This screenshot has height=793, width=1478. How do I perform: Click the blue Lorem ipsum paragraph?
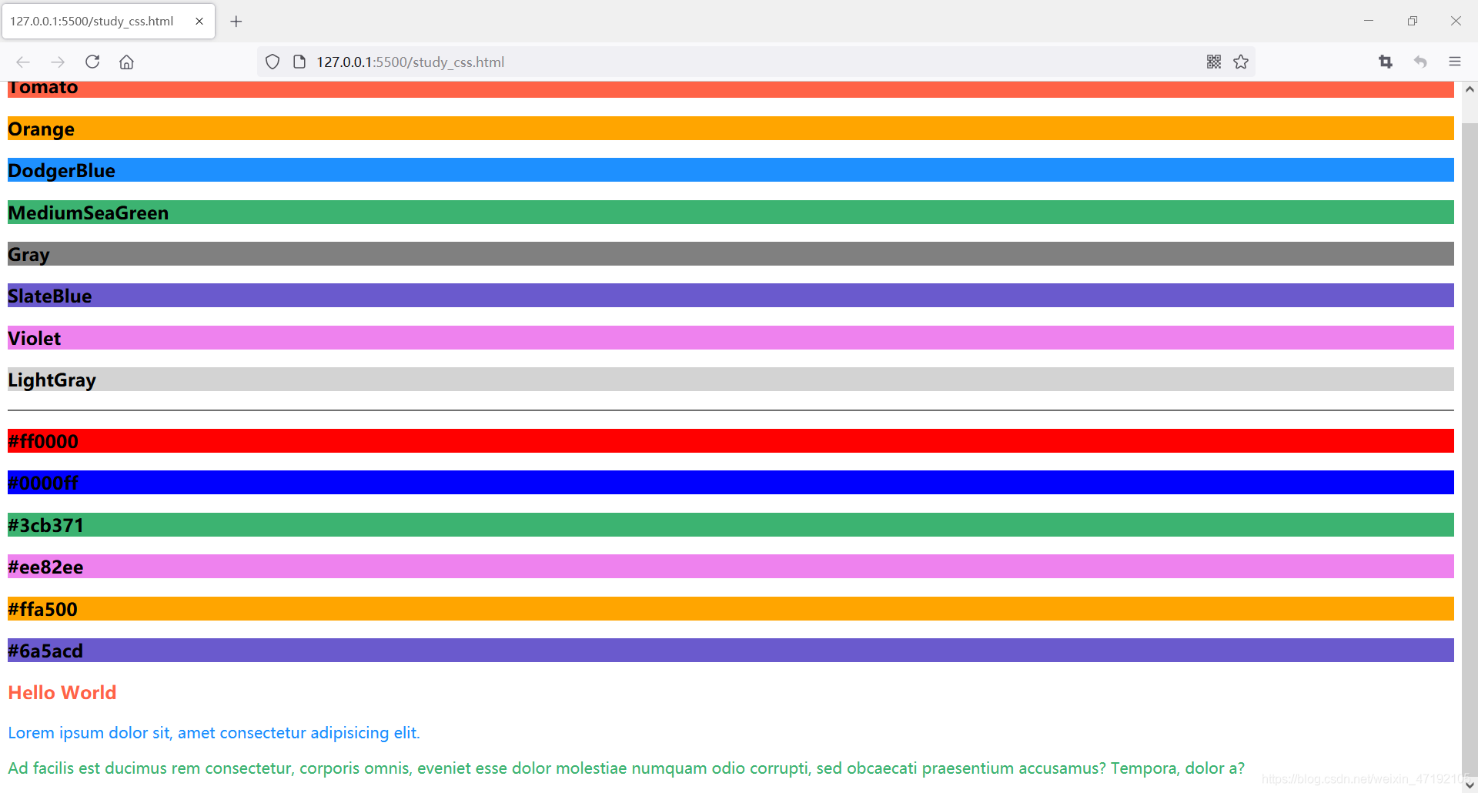coord(214,732)
